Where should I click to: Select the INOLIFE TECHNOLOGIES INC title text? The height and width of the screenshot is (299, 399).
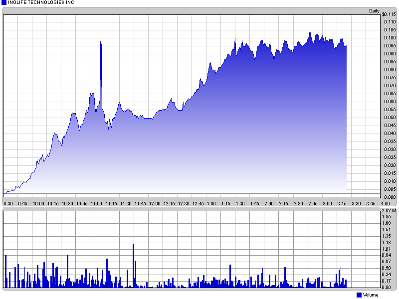pyautogui.click(x=40, y=2)
